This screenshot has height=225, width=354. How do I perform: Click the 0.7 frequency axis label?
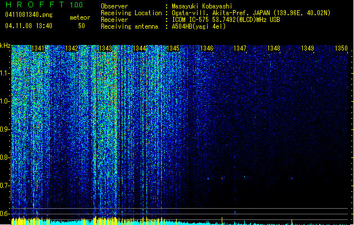[x=5, y=186]
